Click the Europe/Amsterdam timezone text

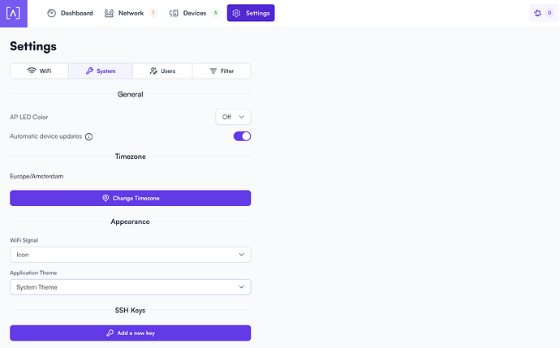37,176
